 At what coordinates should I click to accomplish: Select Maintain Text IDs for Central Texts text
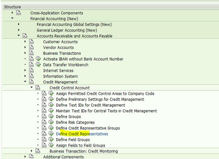pos(106,111)
